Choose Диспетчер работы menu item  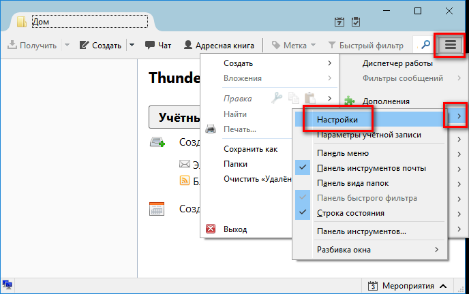(397, 63)
